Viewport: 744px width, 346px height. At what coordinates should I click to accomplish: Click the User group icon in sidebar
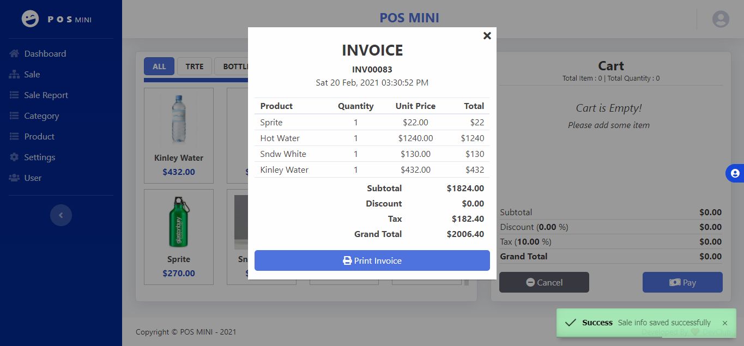click(x=14, y=178)
